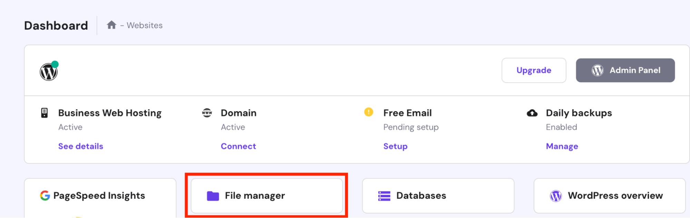The height and width of the screenshot is (218, 690).
Task: Click the WordPress overview logo icon
Action: click(x=556, y=196)
